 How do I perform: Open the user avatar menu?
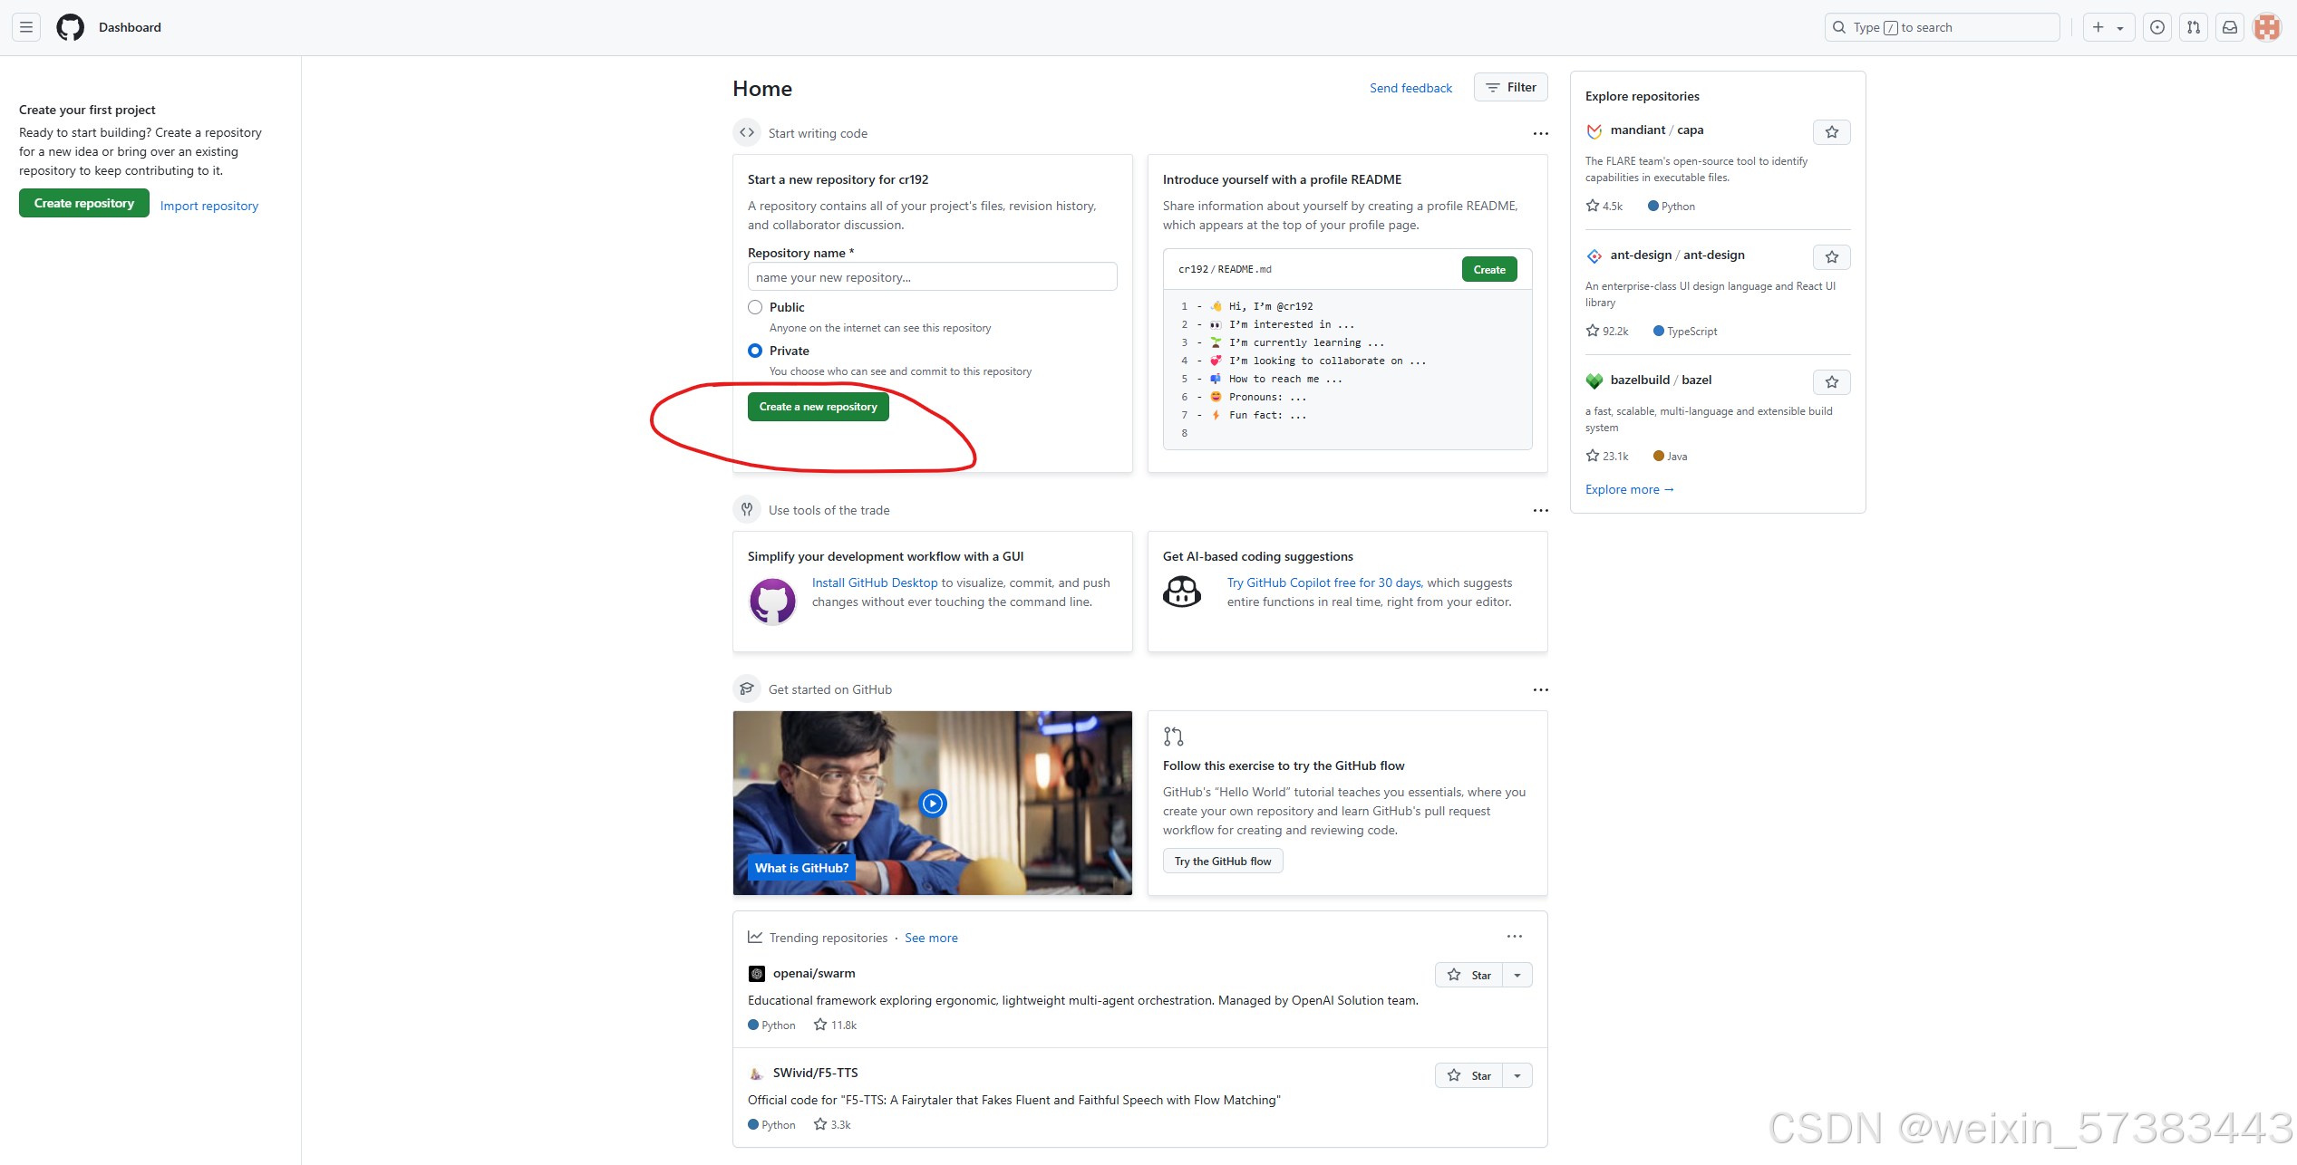point(2268,27)
